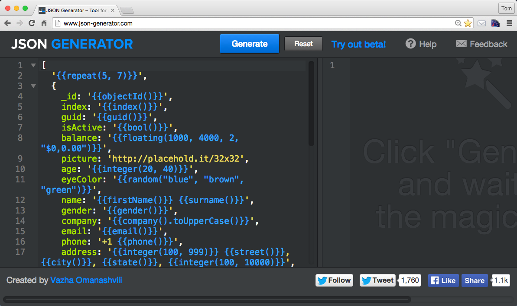
Task: Open Chrome's hamburger menu icon
Action: coord(509,23)
